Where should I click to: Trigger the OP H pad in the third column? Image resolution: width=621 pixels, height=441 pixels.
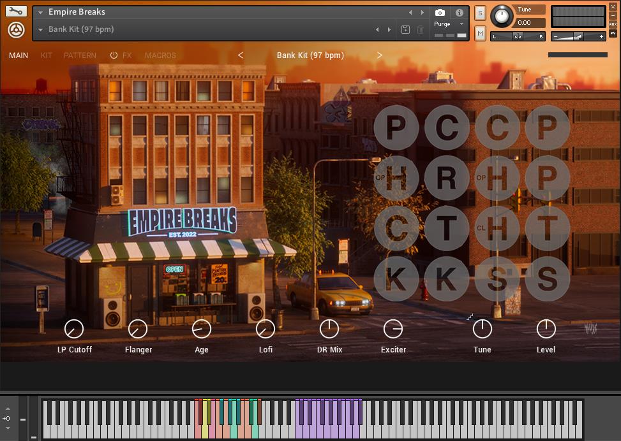point(497,178)
